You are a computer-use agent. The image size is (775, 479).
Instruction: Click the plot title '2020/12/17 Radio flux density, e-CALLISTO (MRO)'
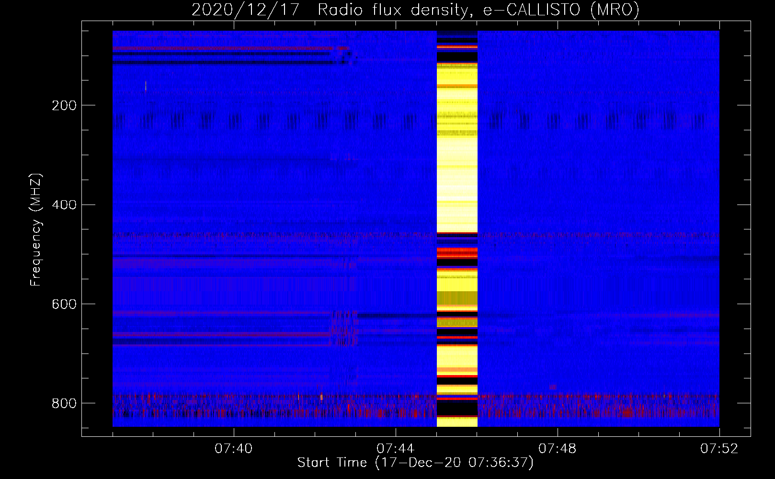[x=415, y=10]
